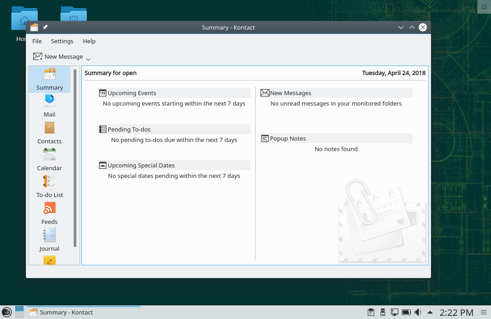
Task: Click the battery indicator in tray
Action: (406, 312)
